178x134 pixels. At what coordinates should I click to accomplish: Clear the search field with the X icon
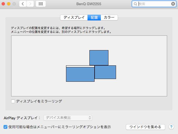coord(173,4)
